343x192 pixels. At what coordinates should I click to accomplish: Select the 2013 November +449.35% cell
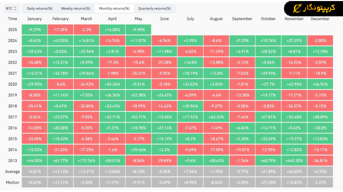294,160
